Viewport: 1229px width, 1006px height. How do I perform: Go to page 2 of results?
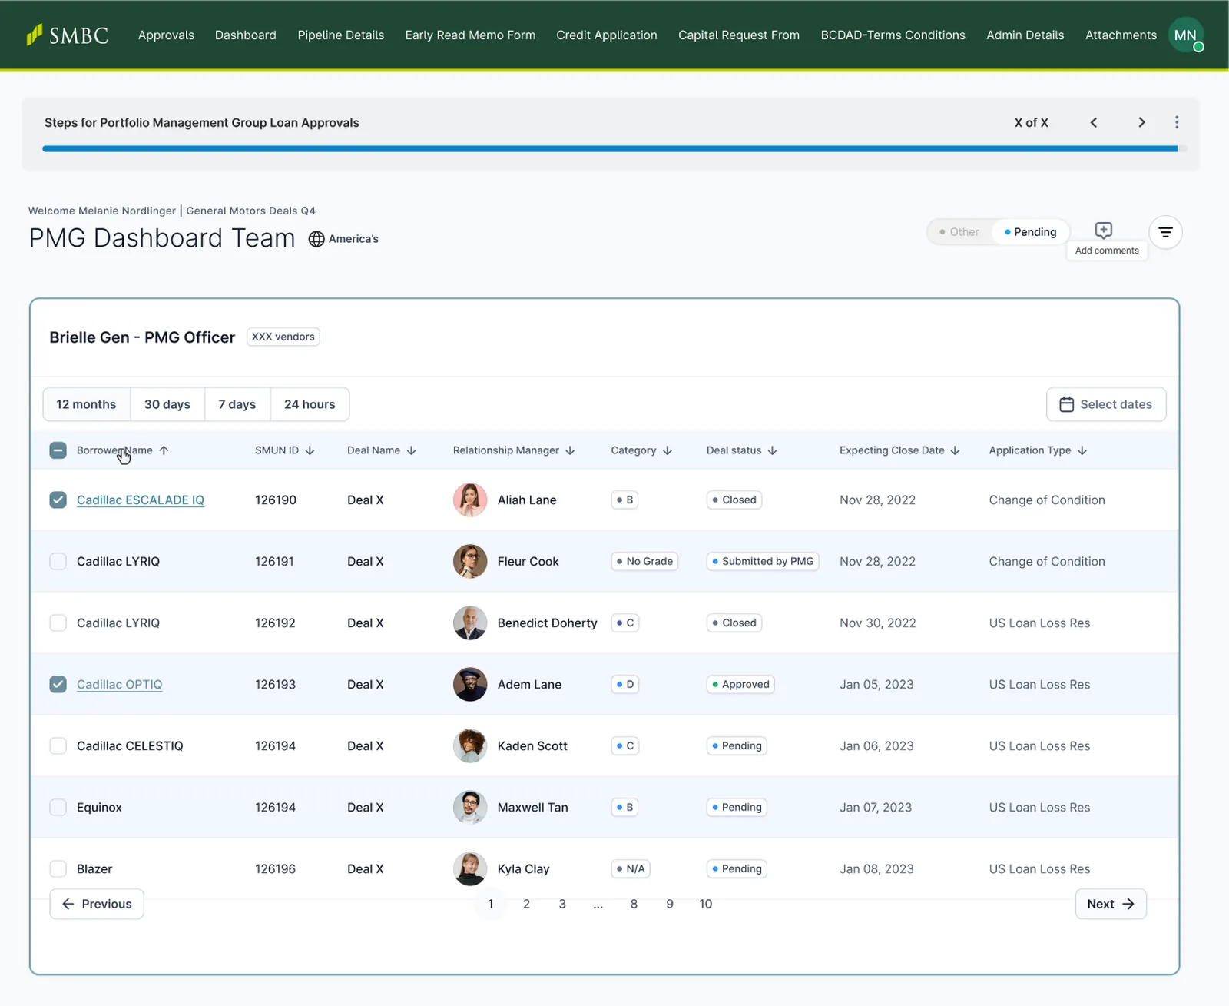[x=526, y=904]
